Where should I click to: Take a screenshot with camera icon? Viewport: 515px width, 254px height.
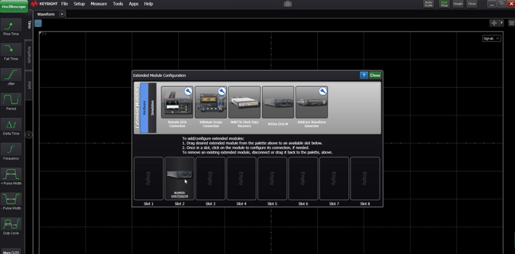pos(287,4)
